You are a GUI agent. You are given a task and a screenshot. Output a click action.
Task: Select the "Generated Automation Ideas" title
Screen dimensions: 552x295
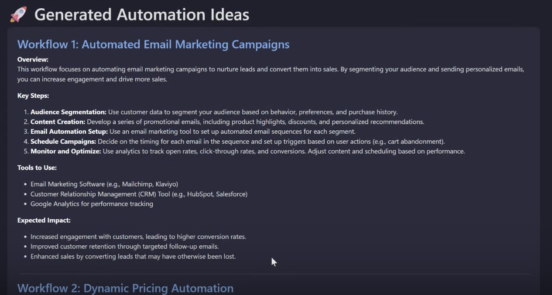pos(141,14)
